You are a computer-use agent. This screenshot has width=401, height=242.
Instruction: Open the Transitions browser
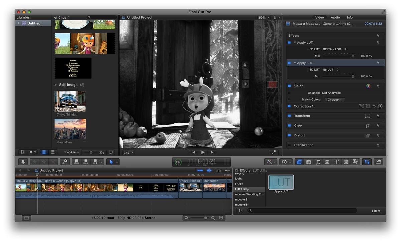point(327,162)
